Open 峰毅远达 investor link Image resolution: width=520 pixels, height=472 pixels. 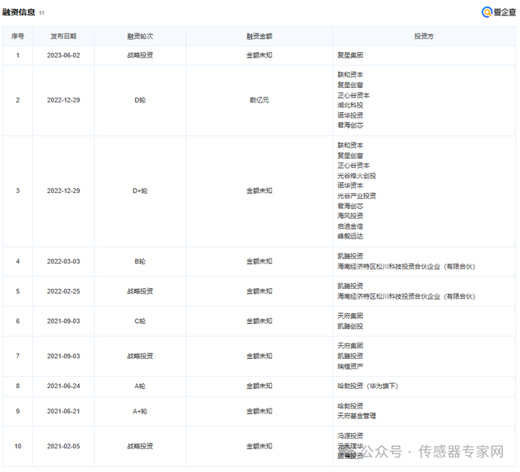(350, 236)
